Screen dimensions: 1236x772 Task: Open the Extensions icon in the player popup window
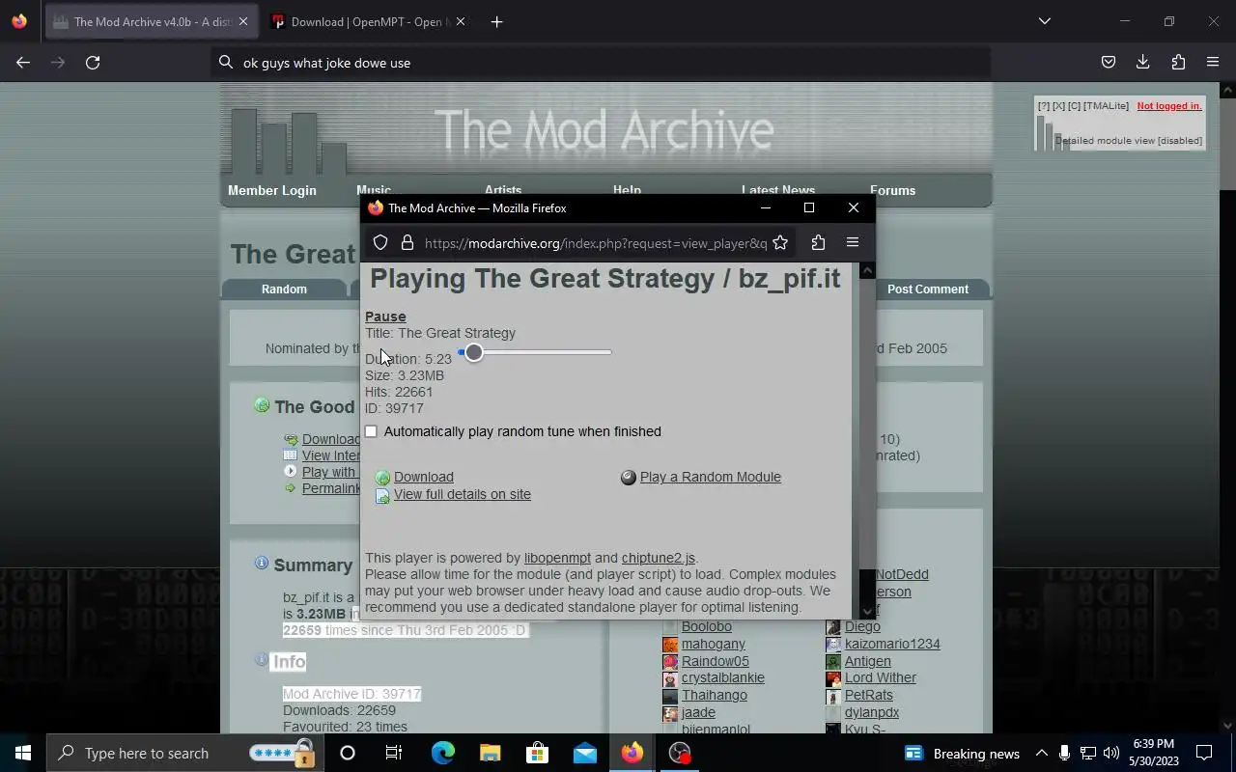click(x=818, y=243)
